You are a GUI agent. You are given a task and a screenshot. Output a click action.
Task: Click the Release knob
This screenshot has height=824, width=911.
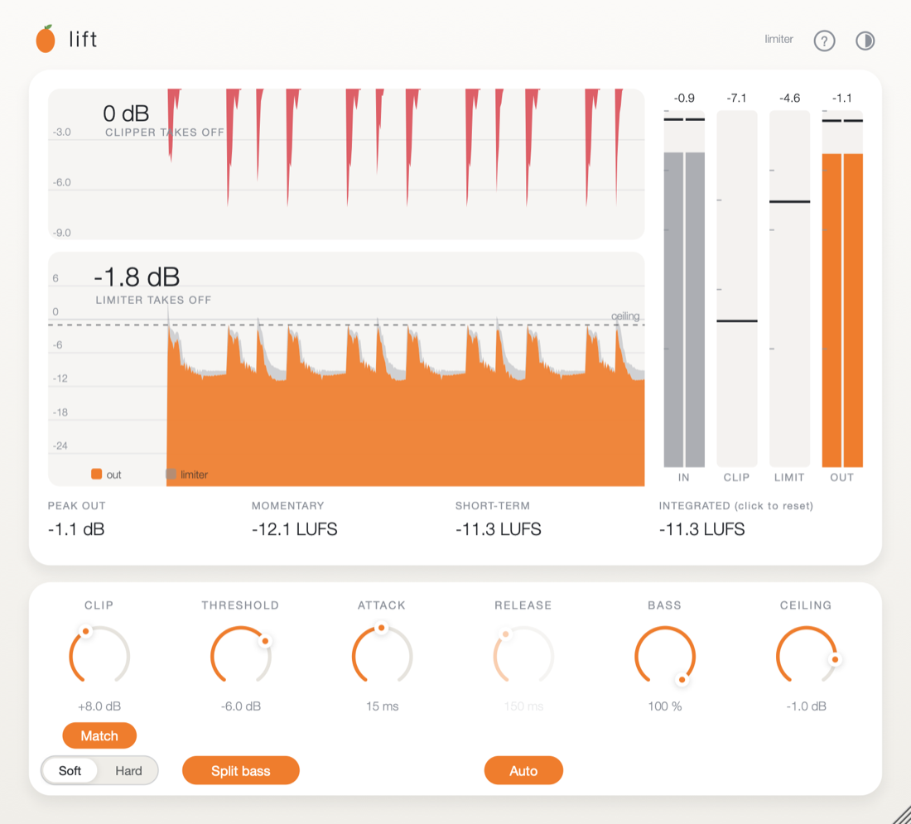[x=523, y=656]
